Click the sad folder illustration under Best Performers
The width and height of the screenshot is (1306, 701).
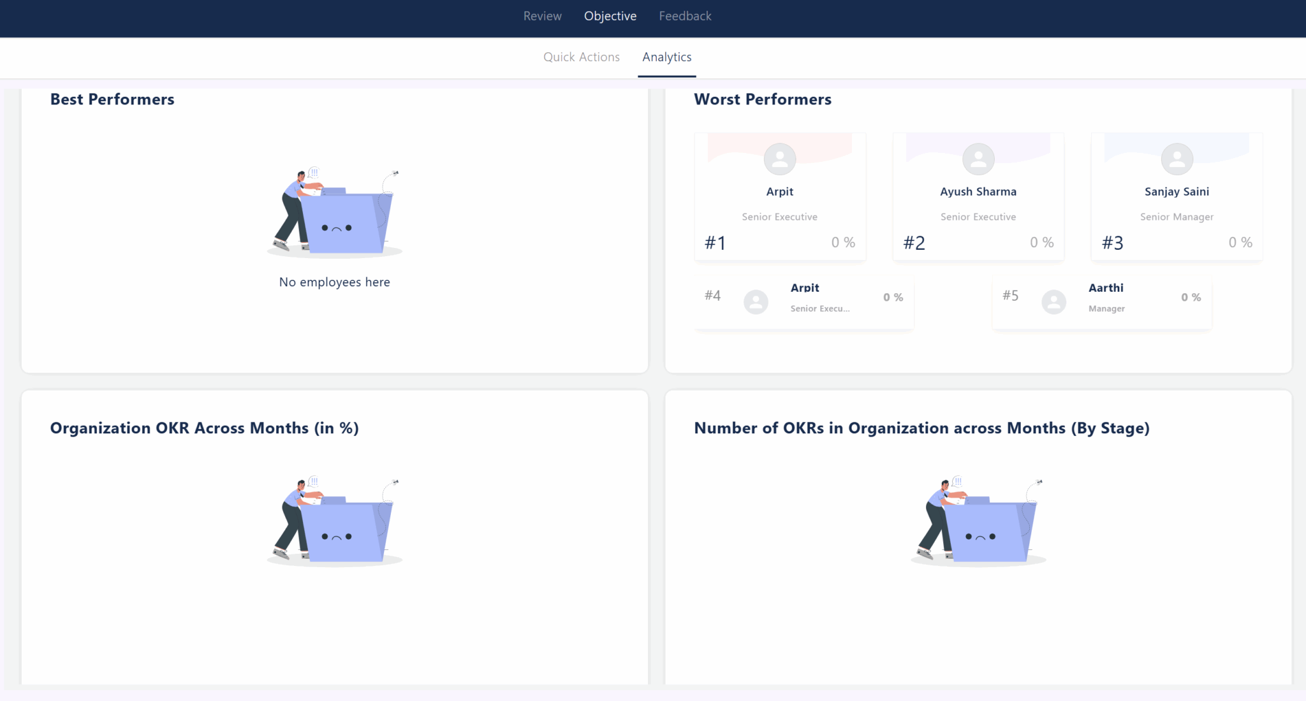point(334,210)
